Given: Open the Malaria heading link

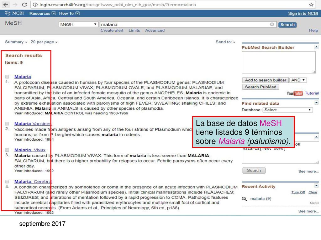Looking at the screenshot, I should pos(23,77).
